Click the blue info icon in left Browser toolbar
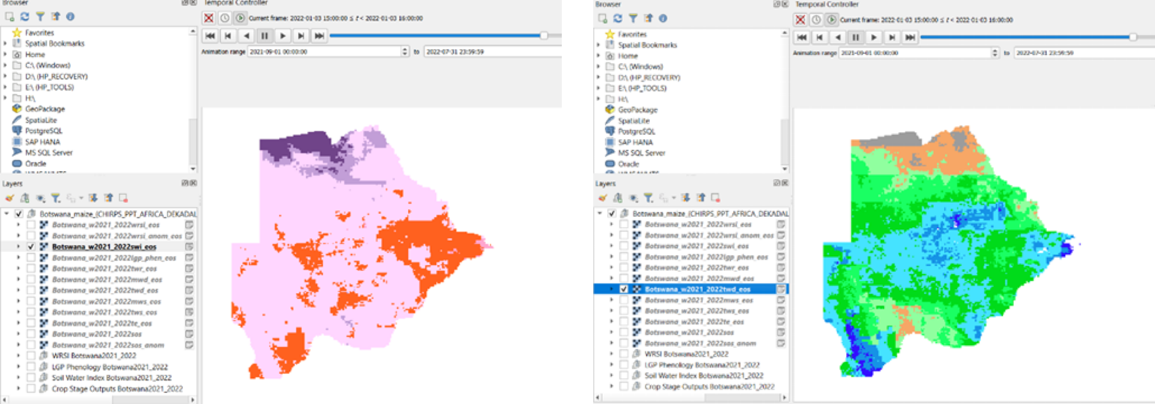This screenshot has width=1155, height=404. [x=70, y=17]
